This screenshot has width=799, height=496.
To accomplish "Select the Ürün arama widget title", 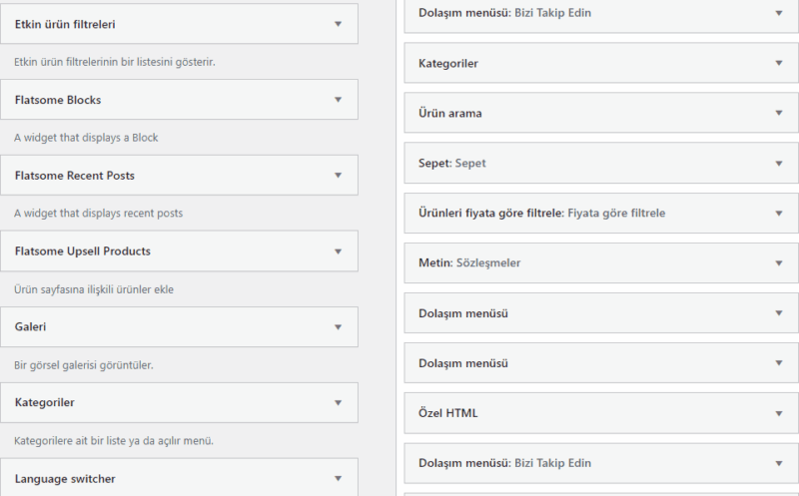I will 450,113.
